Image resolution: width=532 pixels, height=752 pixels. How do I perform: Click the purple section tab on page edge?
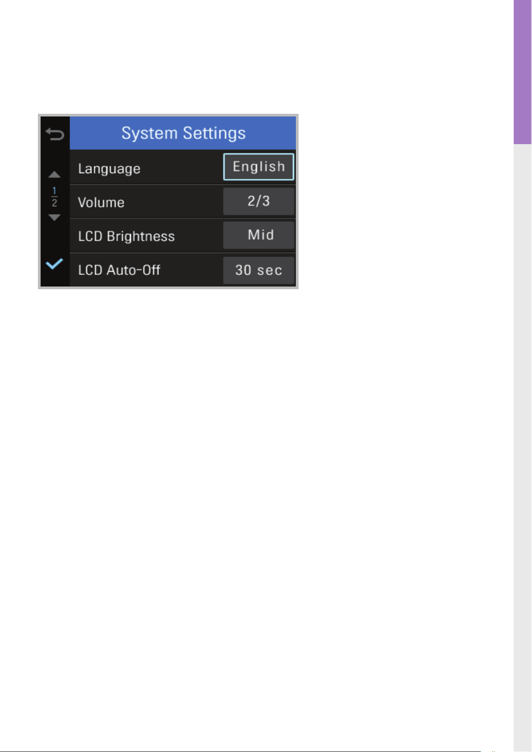522,72
